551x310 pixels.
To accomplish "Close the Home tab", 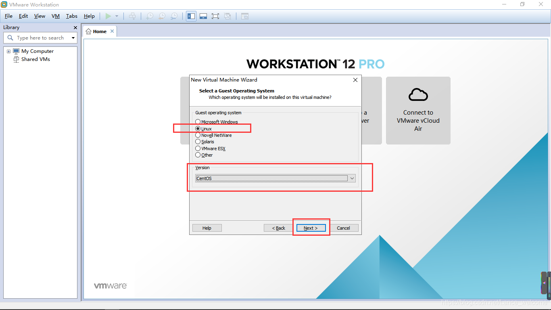I will tap(112, 31).
